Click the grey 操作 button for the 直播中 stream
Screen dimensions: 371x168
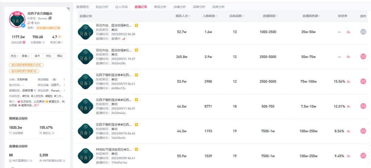pyautogui.click(x=363, y=32)
